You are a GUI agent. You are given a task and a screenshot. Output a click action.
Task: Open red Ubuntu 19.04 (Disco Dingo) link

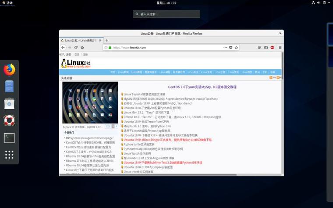(167, 140)
